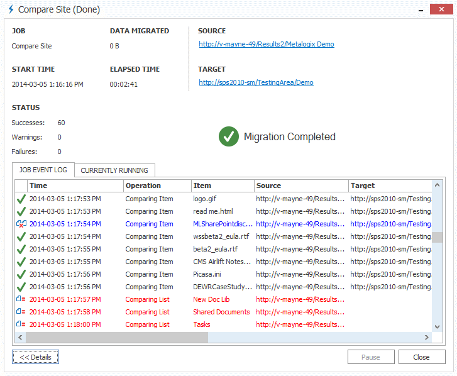Click the horizontal scrollbar right arrow
The image size is (457, 376).
click(427, 338)
